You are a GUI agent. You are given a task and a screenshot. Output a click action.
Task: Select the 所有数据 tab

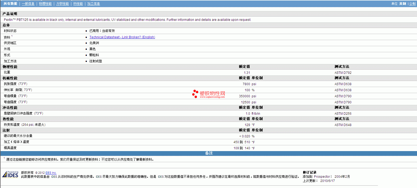(10, 4)
